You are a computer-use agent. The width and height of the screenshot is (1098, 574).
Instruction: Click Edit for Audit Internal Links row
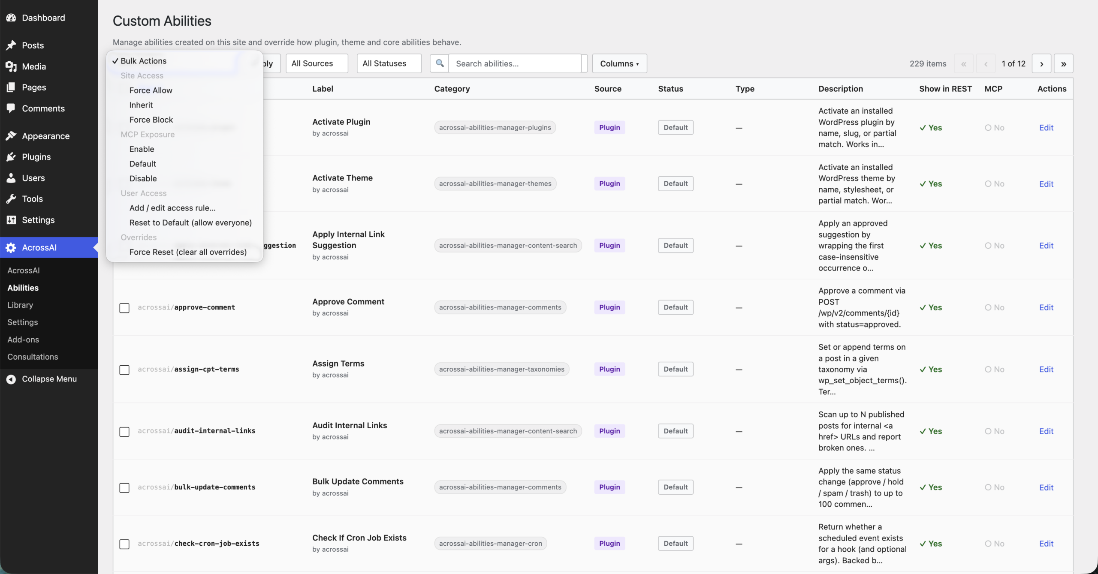coord(1046,431)
